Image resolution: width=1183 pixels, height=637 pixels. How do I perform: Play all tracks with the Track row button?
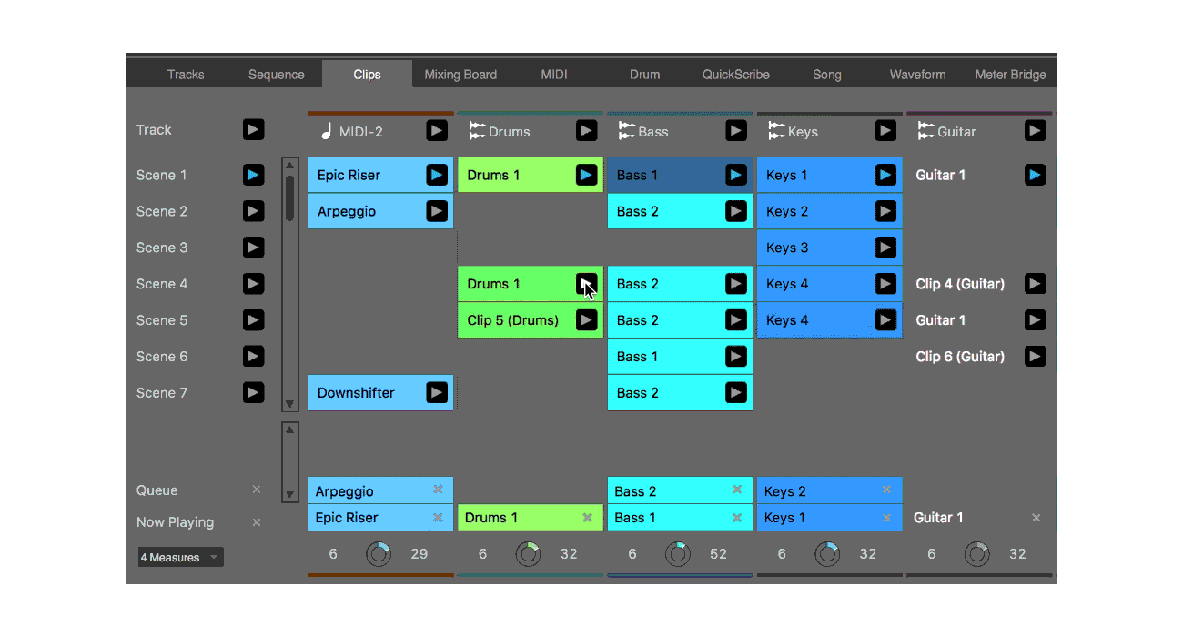point(253,130)
